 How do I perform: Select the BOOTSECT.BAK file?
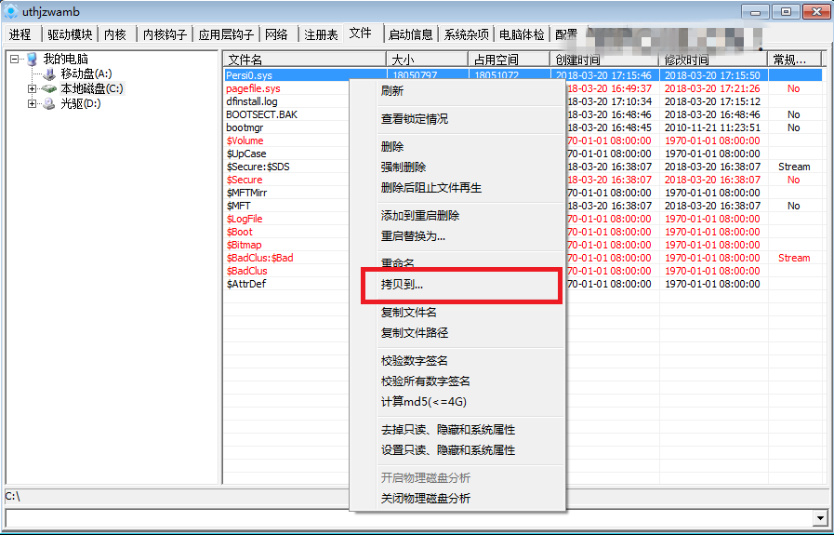coord(261,114)
